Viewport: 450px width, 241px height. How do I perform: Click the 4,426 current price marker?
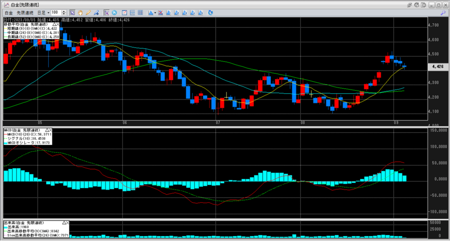click(438, 67)
